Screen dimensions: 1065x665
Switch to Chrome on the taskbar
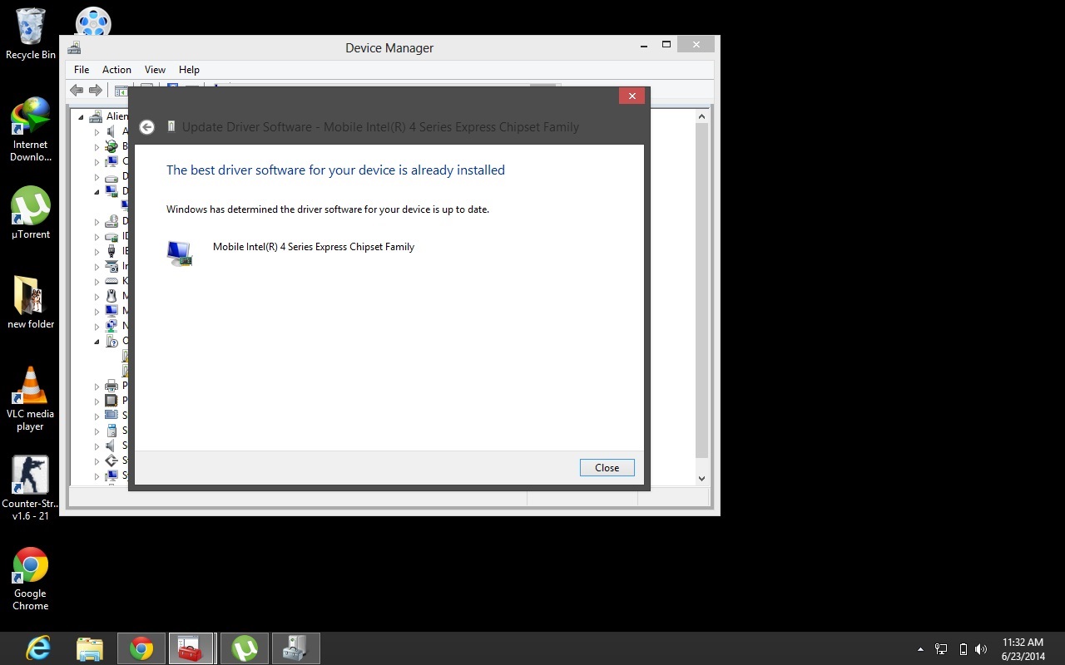141,648
